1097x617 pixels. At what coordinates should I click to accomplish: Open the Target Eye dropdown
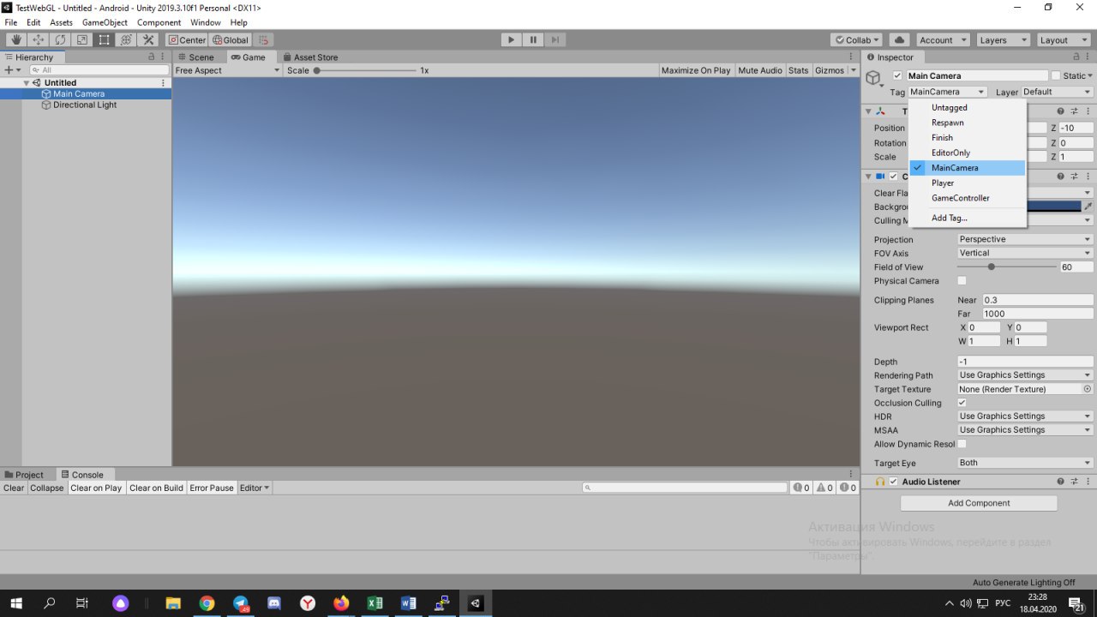(x=1025, y=463)
